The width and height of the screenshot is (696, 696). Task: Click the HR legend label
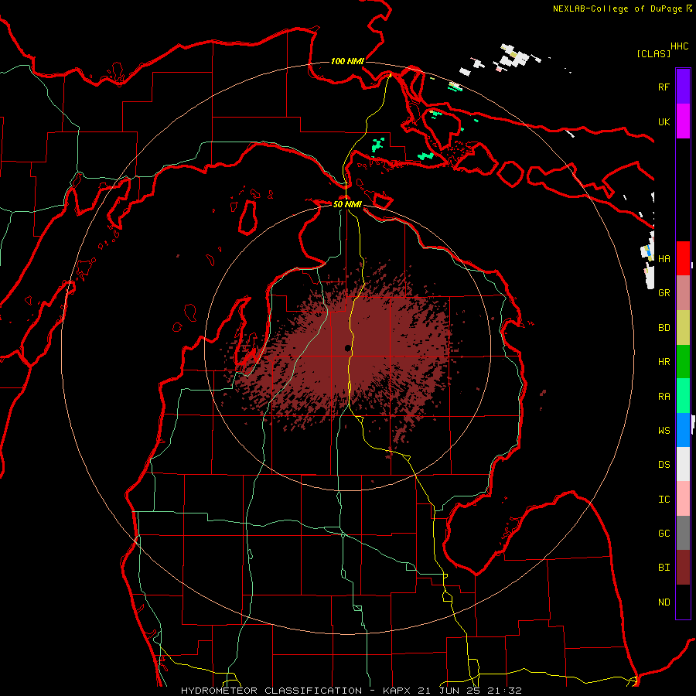point(664,362)
